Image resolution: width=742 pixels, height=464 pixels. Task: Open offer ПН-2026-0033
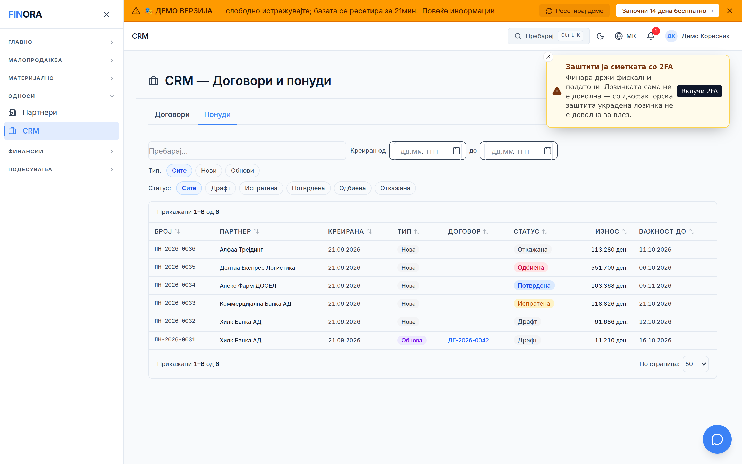[175, 303]
